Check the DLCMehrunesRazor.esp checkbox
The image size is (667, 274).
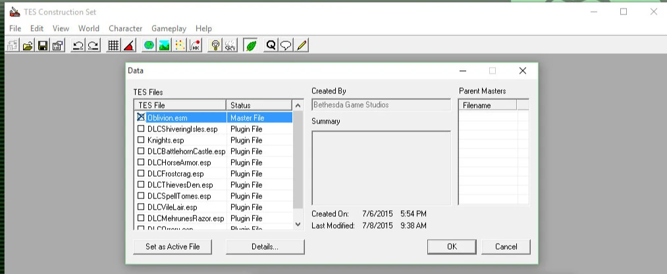coord(141,218)
